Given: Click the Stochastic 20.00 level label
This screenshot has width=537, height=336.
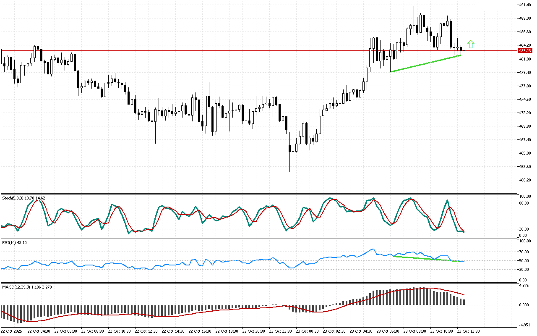Looking at the screenshot, I should (x=524, y=229).
